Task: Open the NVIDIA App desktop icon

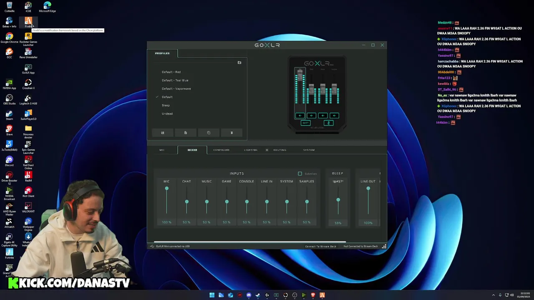Action: 9,84
